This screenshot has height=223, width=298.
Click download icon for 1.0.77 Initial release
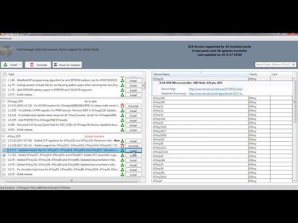click(122, 95)
